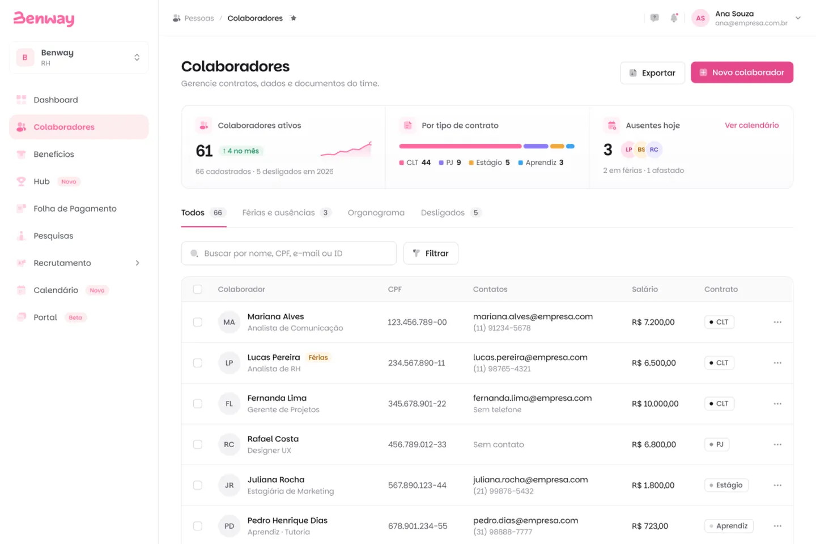Open row actions for Lucas Pereira

point(777,363)
